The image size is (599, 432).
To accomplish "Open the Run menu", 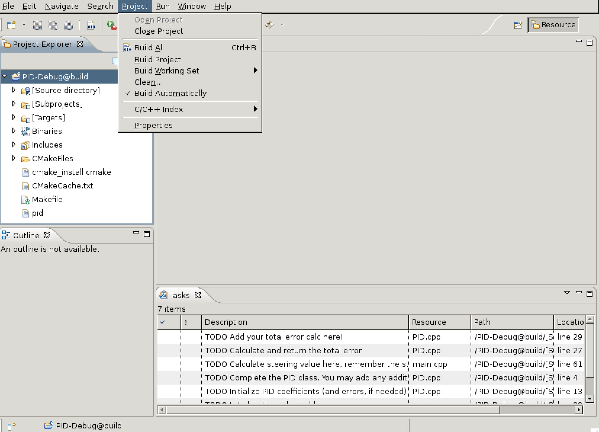I will click(x=163, y=6).
